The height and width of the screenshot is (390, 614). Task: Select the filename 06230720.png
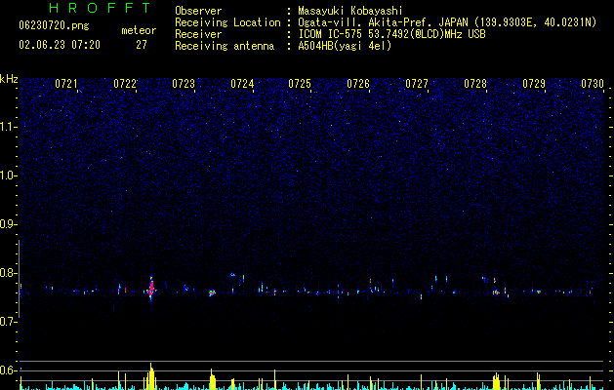[x=54, y=26]
